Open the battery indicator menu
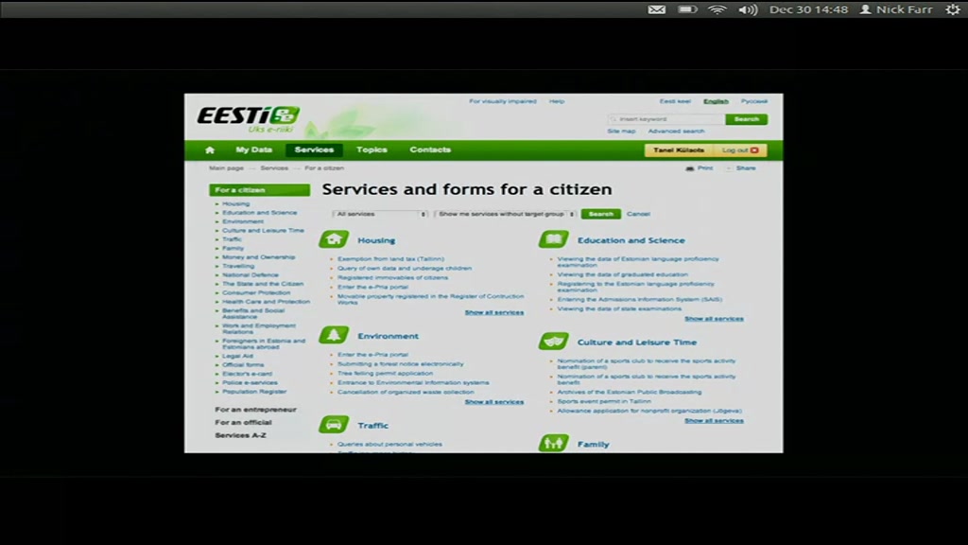 688,9
